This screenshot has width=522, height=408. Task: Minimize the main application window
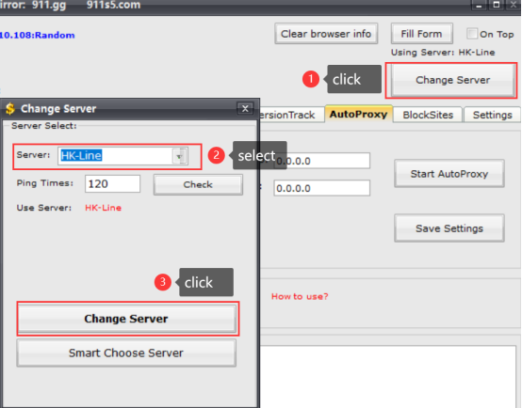[x=479, y=5]
